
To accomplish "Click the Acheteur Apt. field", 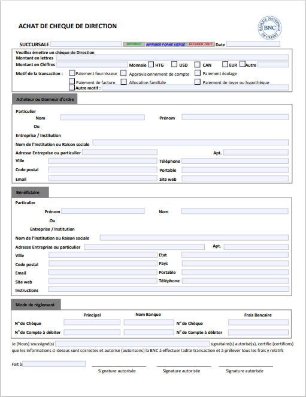I will pyautogui.click(x=256, y=153).
